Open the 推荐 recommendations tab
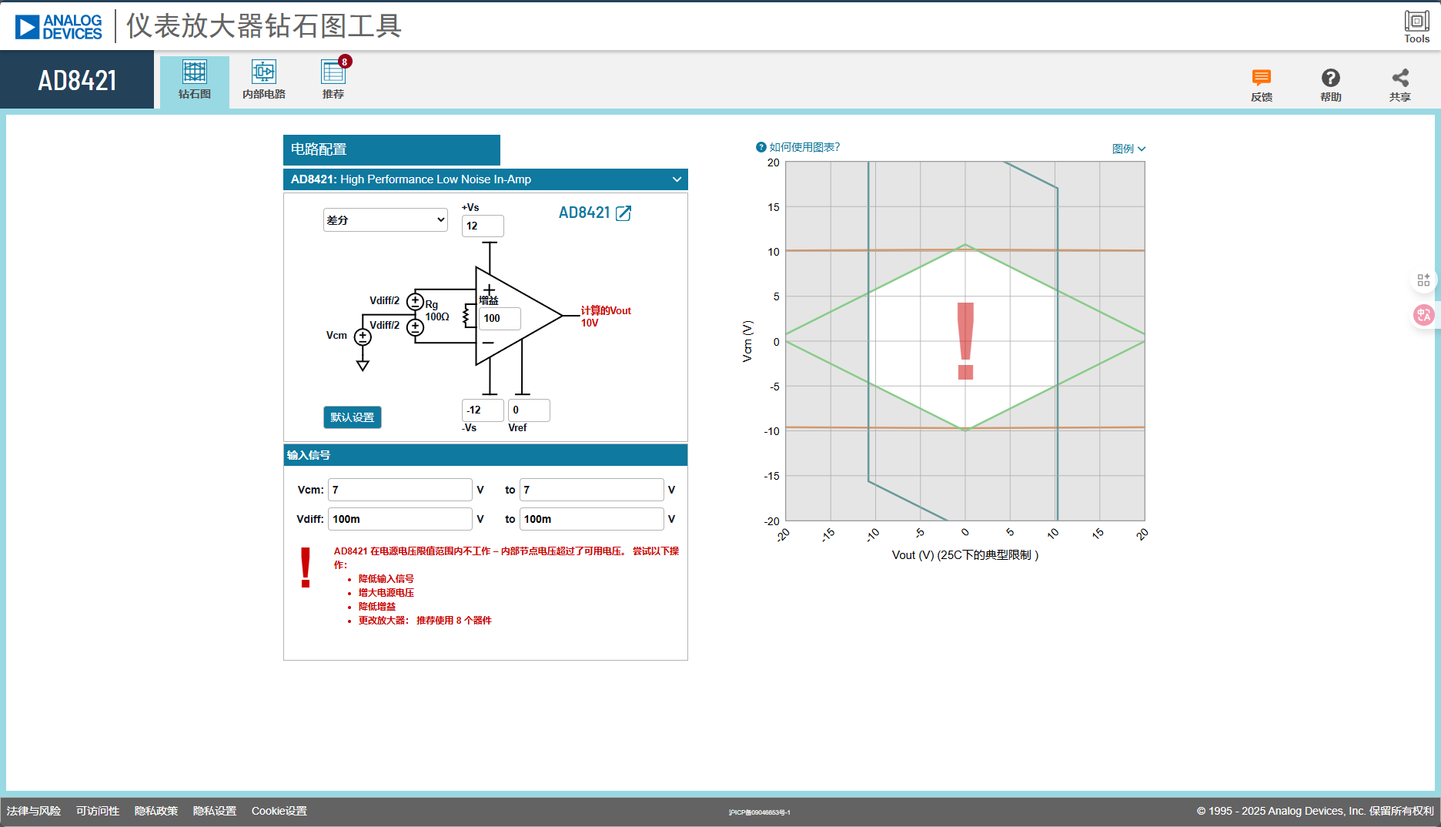Image resolution: width=1441 pixels, height=827 pixels. pos(333,81)
